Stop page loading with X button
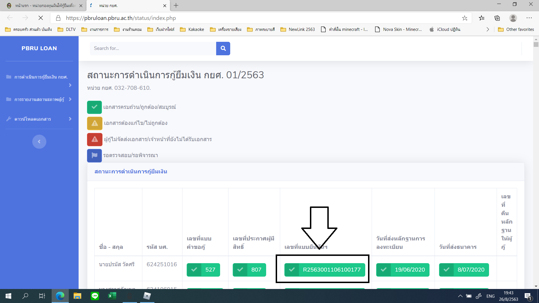The width and height of the screenshot is (539, 303). tap(41, 18)
